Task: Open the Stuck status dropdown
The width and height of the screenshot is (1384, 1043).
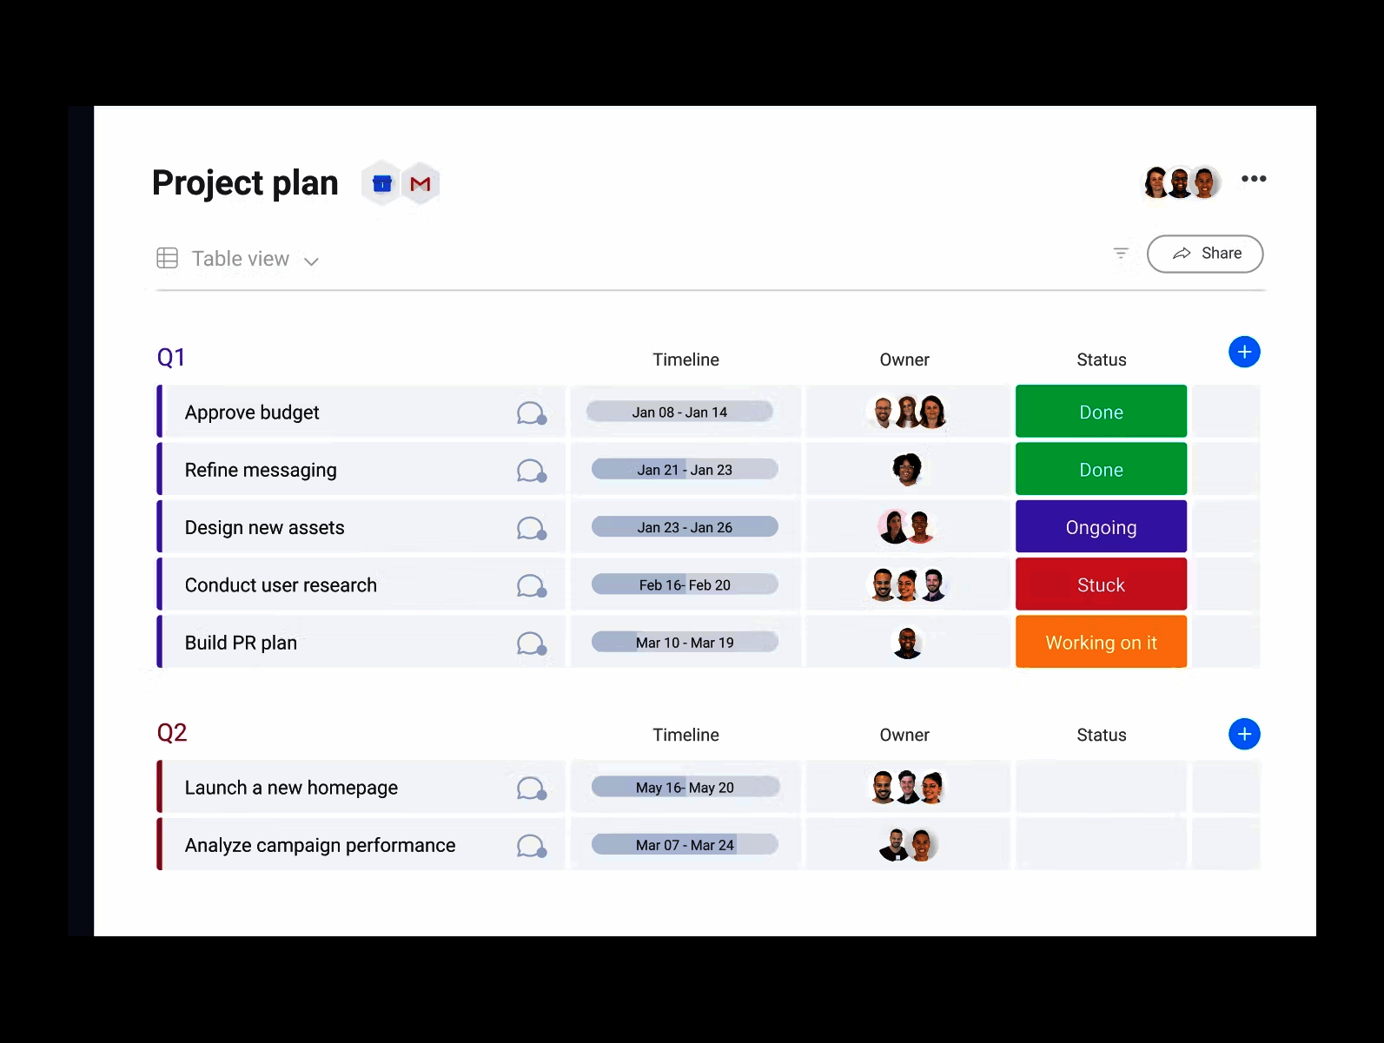Action: 1101,584
